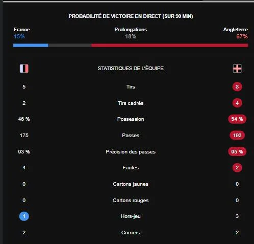Select the Statistiques de l'équipe heading
254x244 pixels.
click(x=131, y=69)
